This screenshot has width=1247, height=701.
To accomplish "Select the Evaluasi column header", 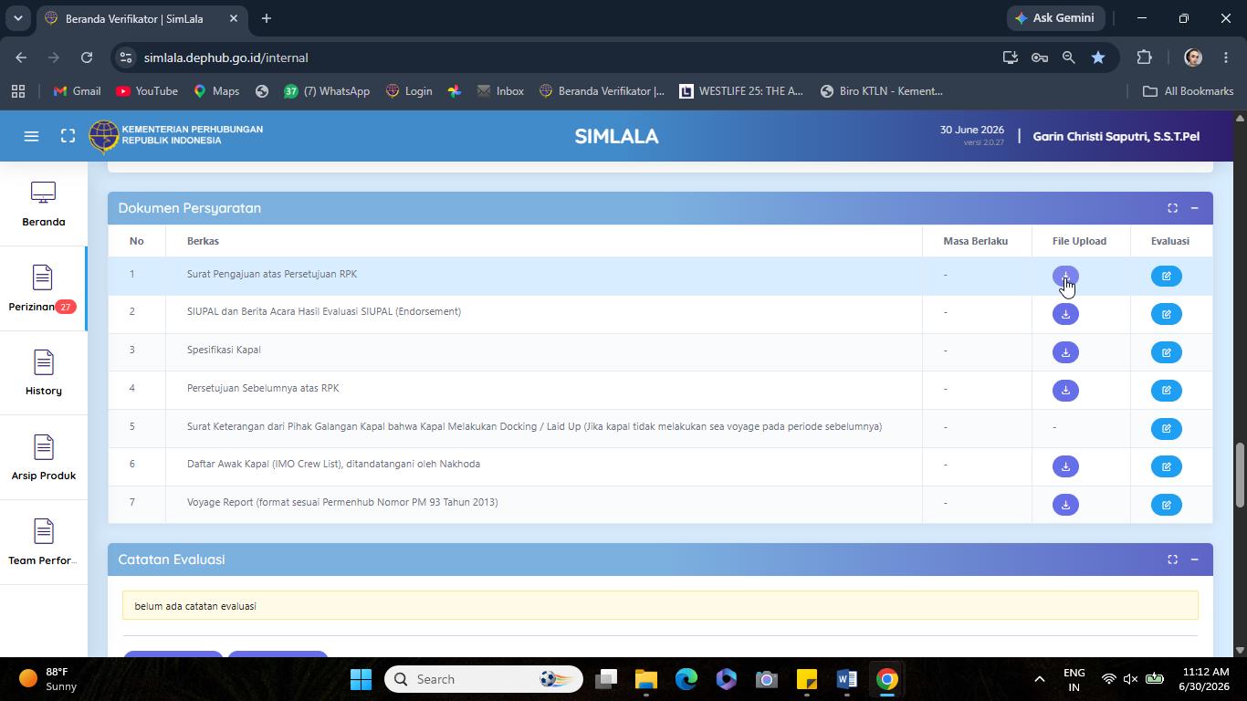I will click(1169, 241).
